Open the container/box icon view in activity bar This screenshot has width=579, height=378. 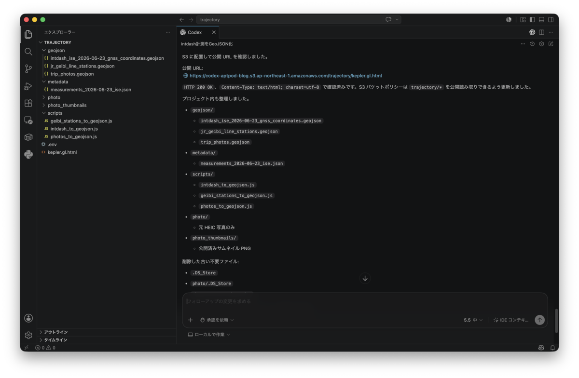click(x=28, y=137)
